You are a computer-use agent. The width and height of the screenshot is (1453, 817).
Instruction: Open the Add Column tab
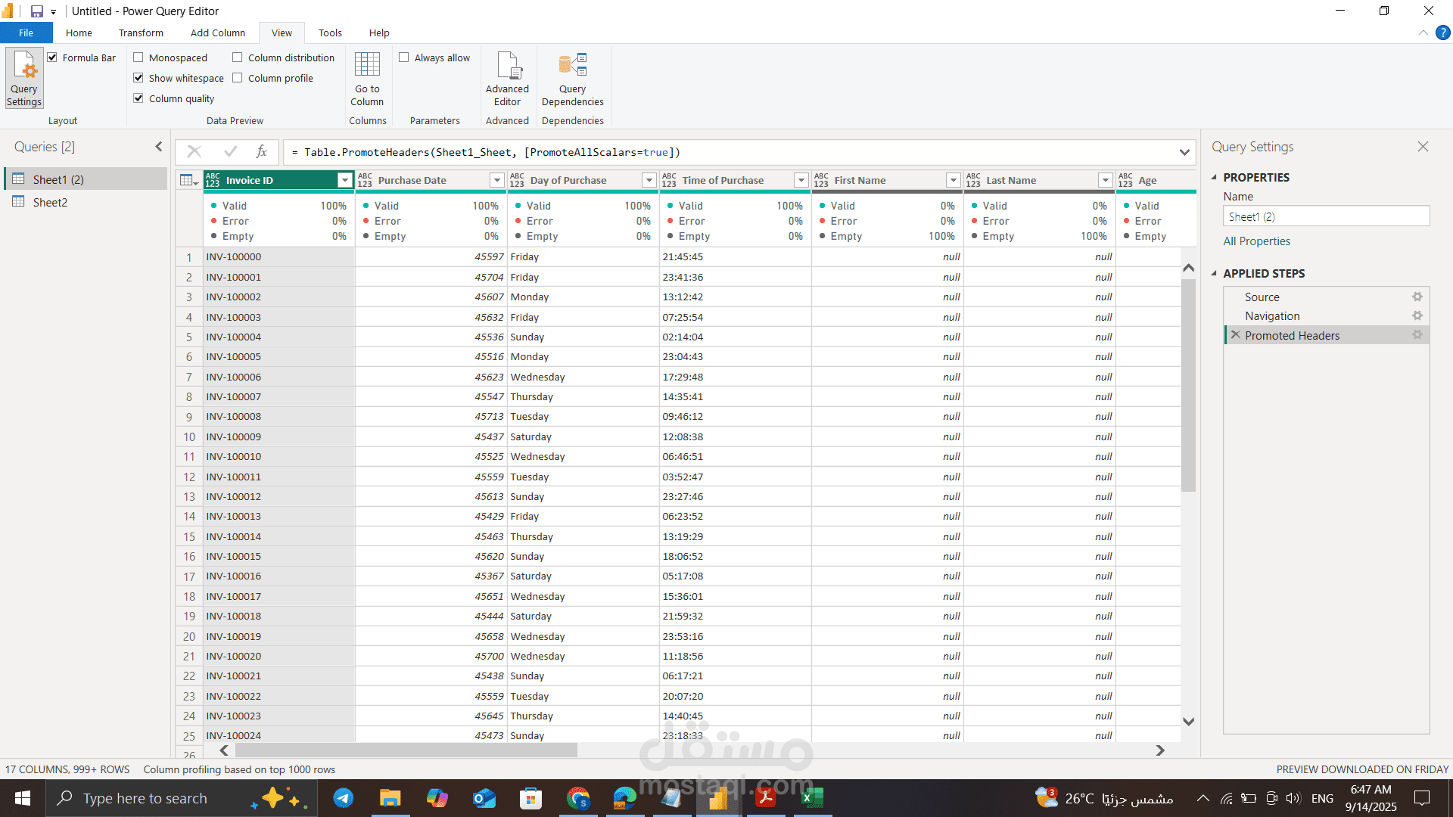[218, 33]
